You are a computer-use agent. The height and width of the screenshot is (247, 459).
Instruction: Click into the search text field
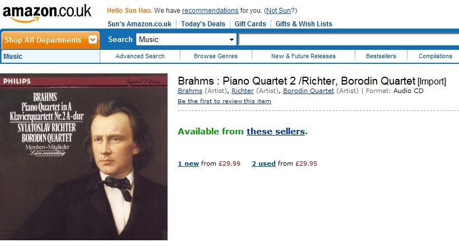click(349, 39)
